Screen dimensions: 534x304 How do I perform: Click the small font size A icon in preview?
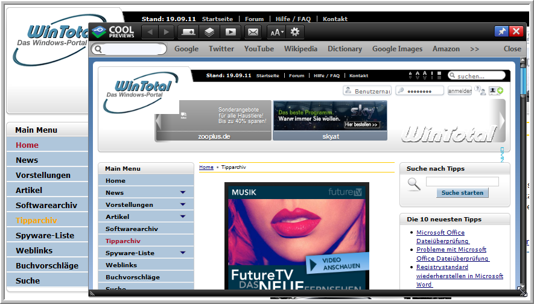410,75
